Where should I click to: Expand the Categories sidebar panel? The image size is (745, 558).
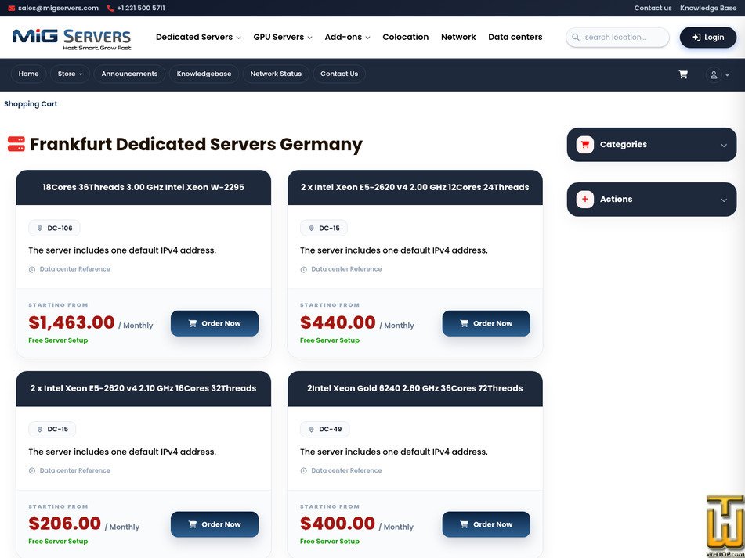coord(652,144)
